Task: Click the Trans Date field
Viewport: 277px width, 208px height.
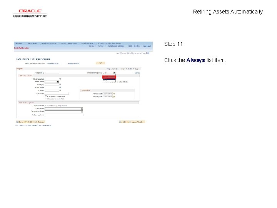Action: [x=108, y=94]
